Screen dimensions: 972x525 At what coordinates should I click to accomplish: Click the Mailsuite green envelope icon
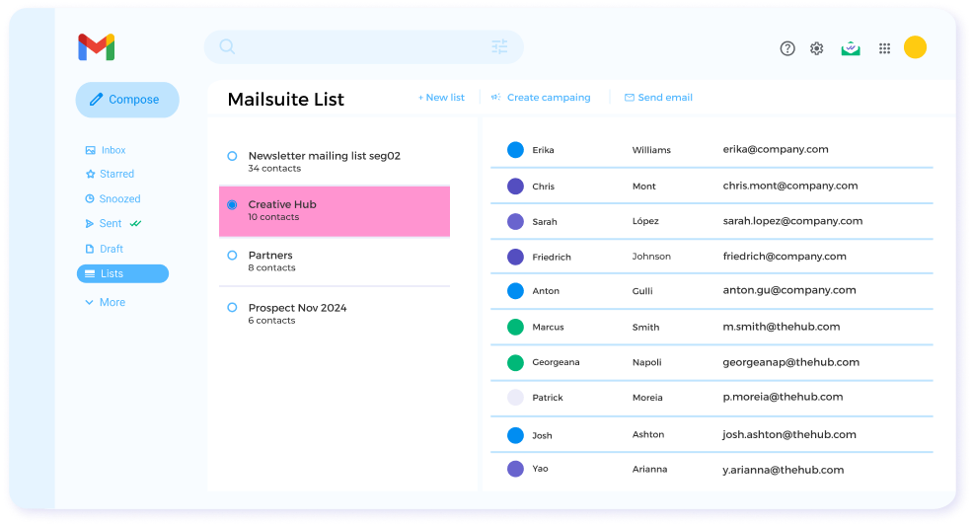[851, 47]
